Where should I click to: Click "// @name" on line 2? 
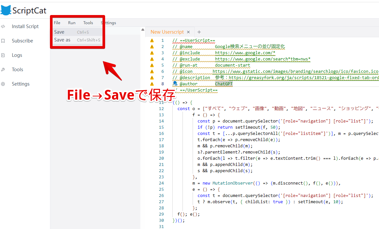tap(182, 47)
